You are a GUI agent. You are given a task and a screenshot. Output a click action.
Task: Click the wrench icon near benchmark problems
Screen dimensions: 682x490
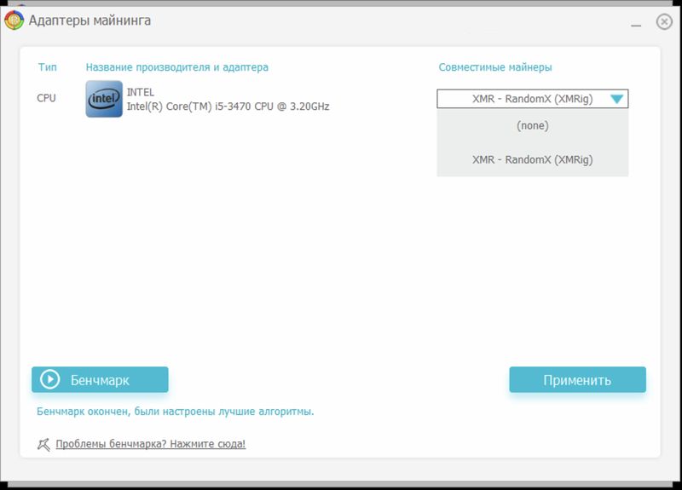(44, 444)
